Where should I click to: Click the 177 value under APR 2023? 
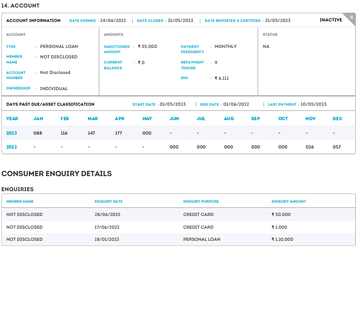119,133
